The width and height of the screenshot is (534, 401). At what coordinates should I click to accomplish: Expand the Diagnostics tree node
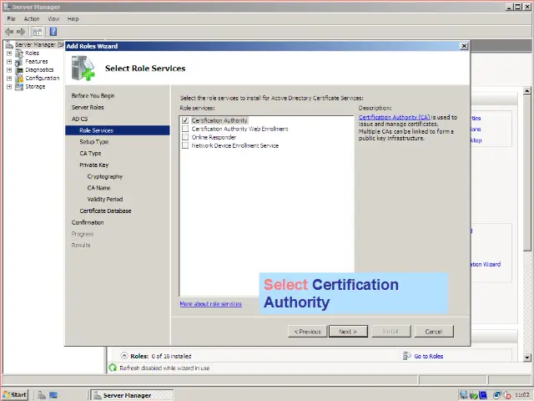point(9,70)
